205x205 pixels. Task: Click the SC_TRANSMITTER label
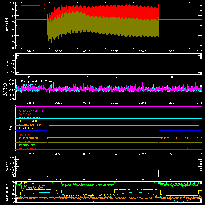pos(30,125)
